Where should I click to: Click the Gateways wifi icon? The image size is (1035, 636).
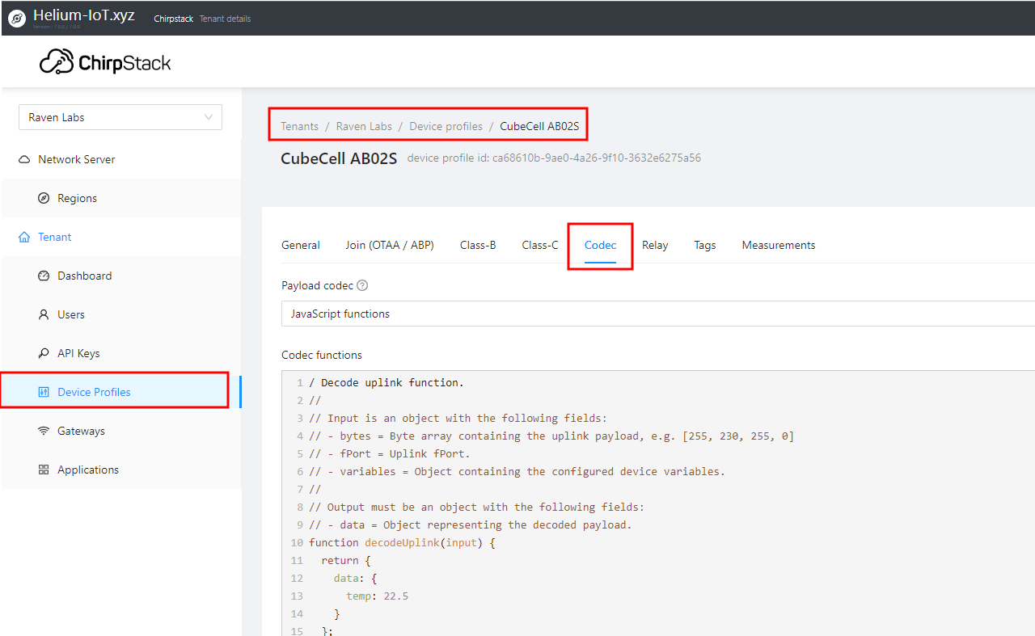[44, 431]
